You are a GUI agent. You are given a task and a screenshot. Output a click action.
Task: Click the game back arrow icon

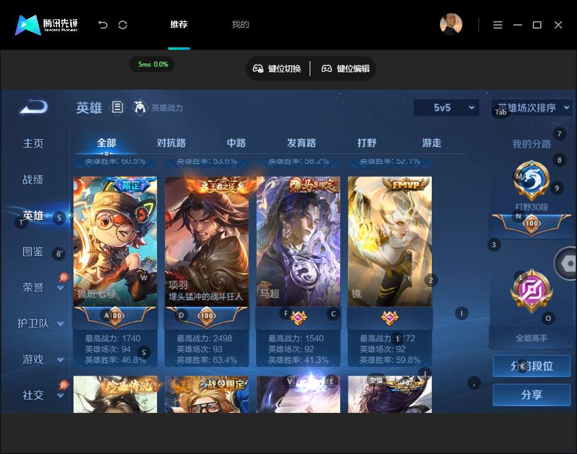tap(34, 106)
